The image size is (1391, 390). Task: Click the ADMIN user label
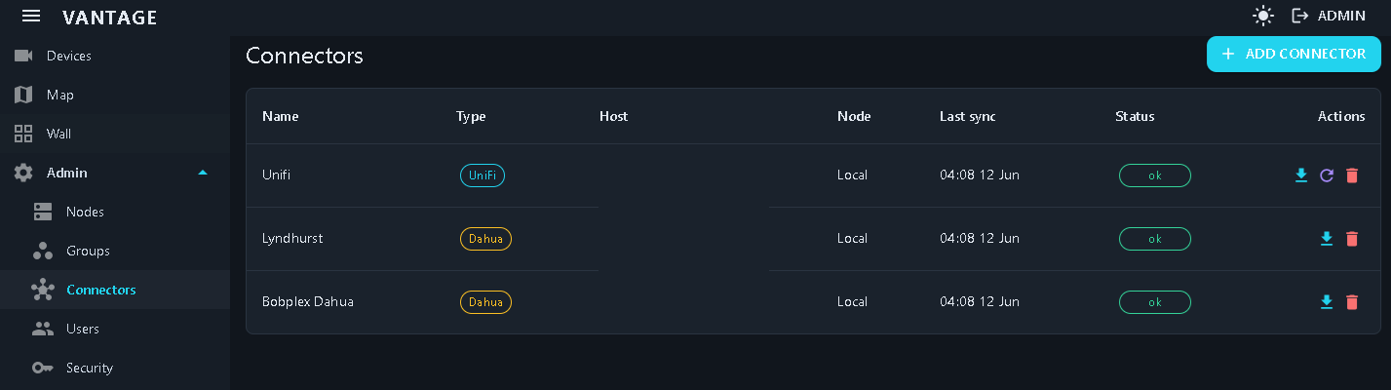pyautogui.click(x=1341, y=16)
